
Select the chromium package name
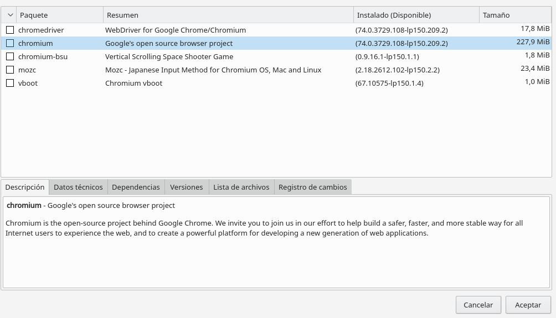[35, 43]
